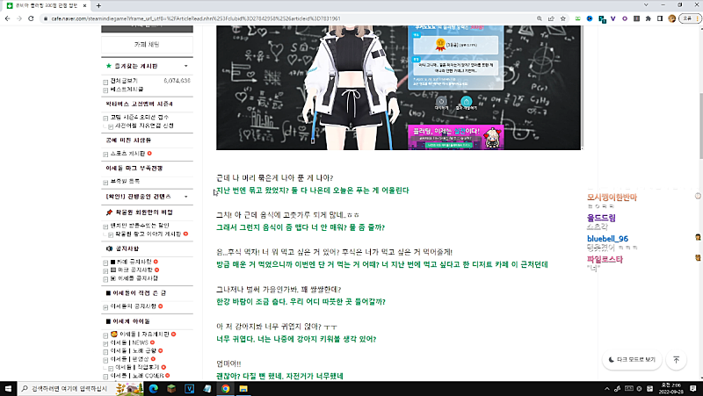Click the browser back arrow
This screenshot has width=703, height=396.
7,17
